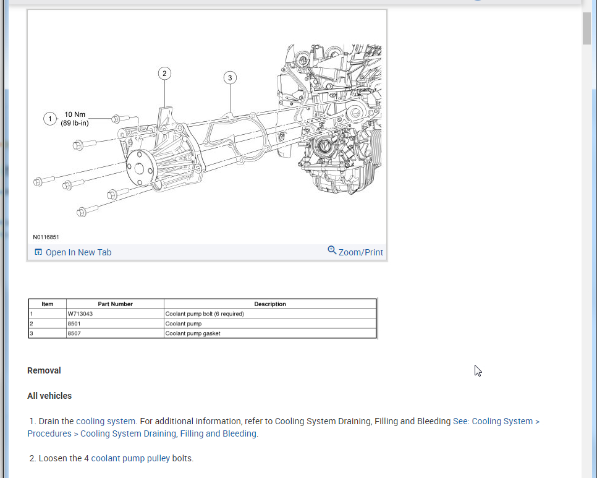Open the diagram via Open In New Tab link
The height and width of the screenshot is (478, 597).
pyautogui.click(x=78, y=252)
